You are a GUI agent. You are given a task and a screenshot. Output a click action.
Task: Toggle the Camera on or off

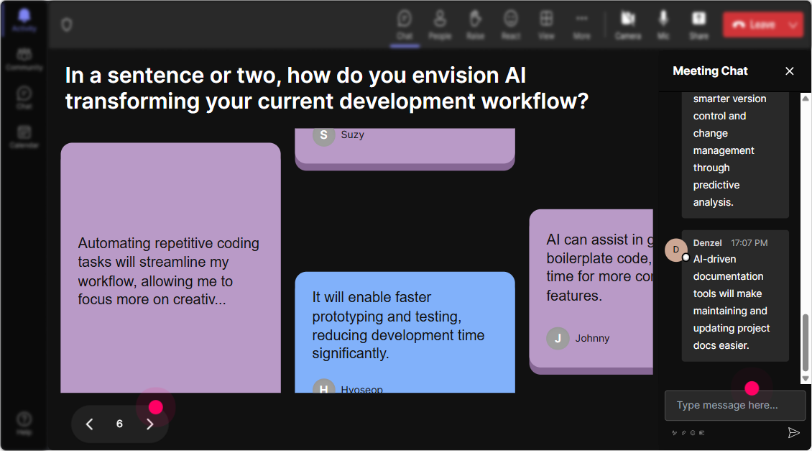[628, 25]
